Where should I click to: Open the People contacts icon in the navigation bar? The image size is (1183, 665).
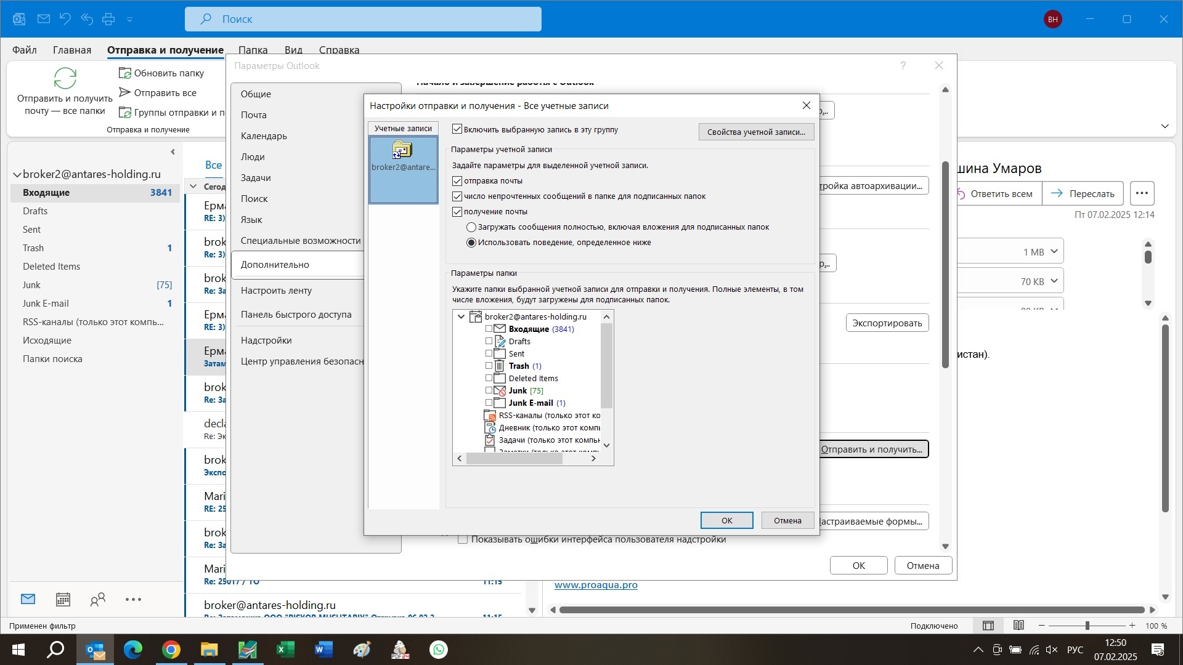coord(98,600)
